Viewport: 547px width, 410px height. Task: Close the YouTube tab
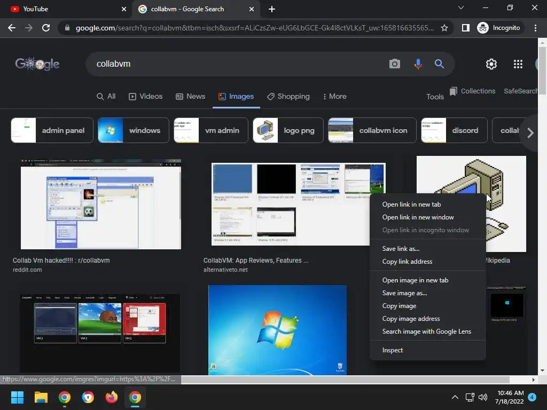click(123, 9)
